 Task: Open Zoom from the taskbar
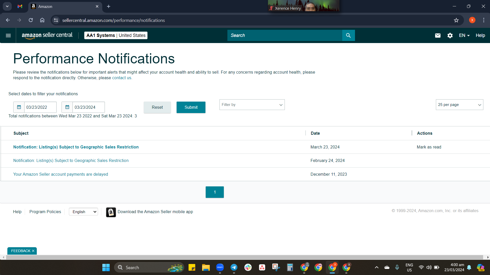pyautogui.click(x=220, y=267)
